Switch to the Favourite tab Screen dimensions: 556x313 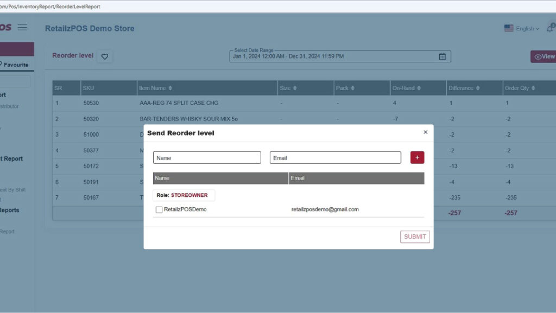click(16, 65)
